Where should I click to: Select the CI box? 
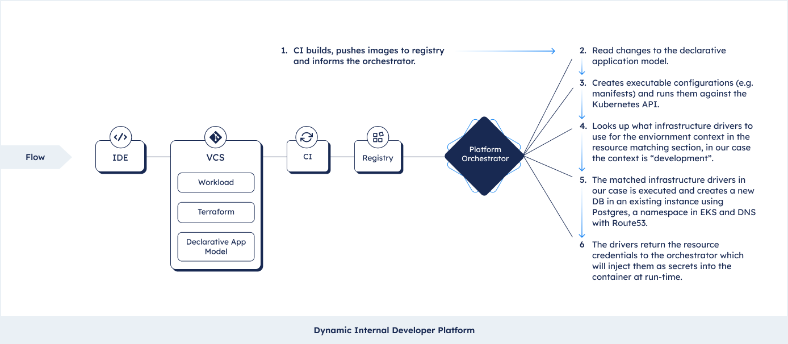[307, 156]
